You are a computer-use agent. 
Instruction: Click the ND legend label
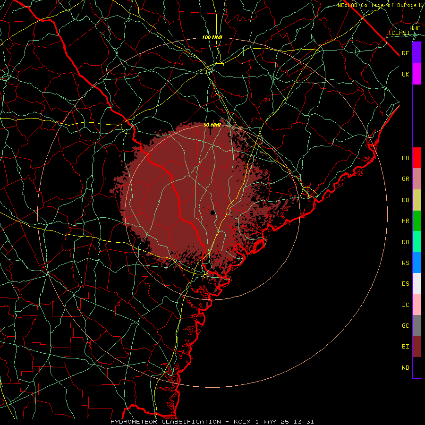(x=405, y=368)
